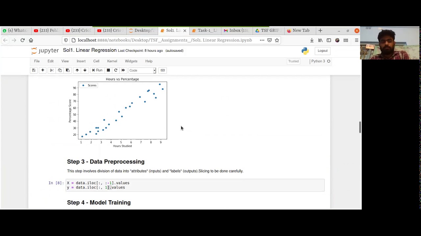Switch to the TSF GRIP tab
The width and height of the screenshot is (421, 236).
(x=268, y=30)
